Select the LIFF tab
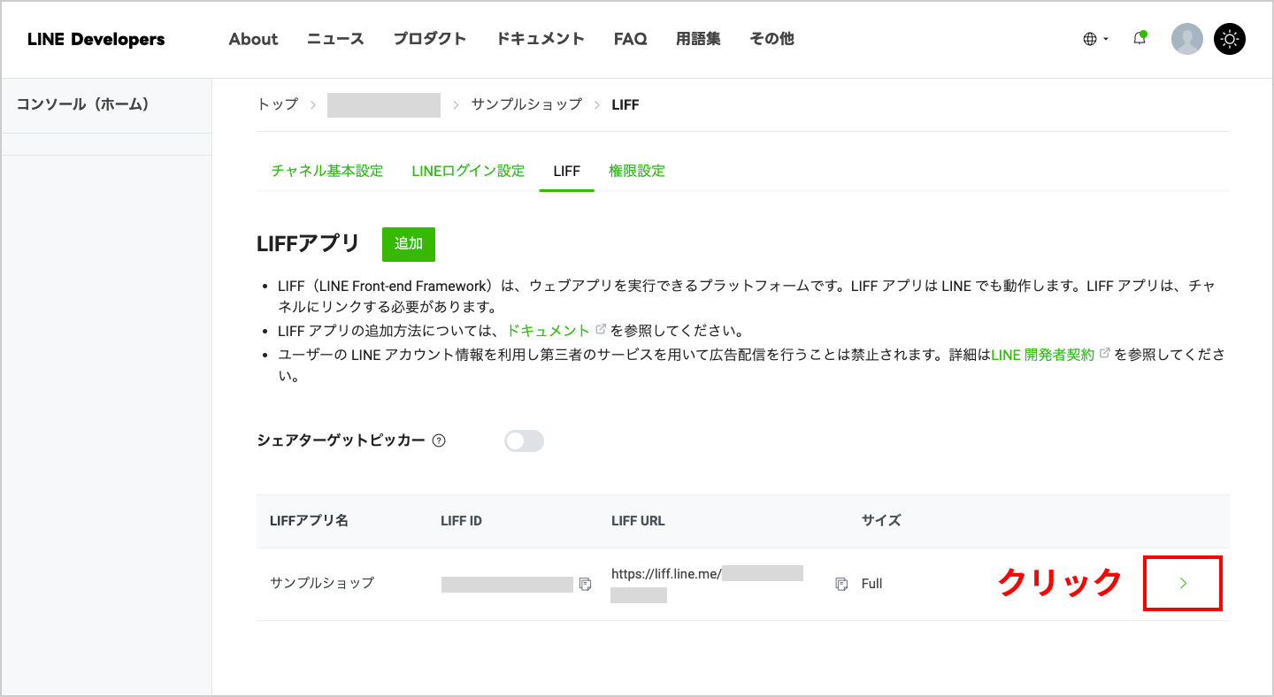Screen dimensions: 1274x697 tap(566, 171)
